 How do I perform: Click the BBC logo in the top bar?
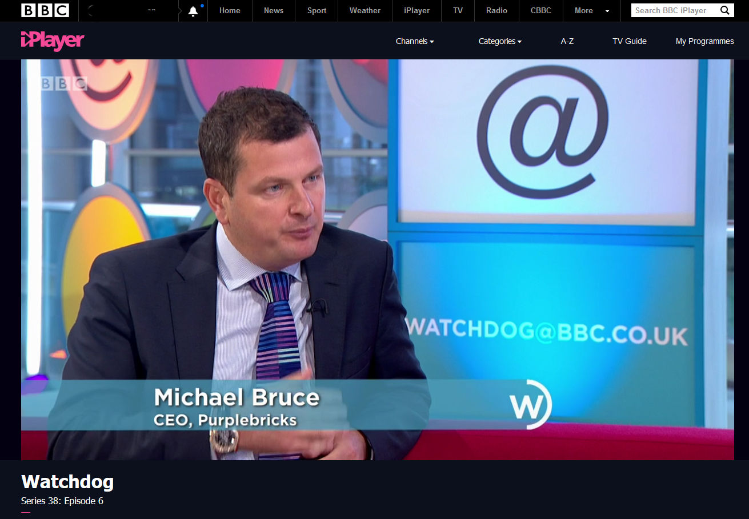click(45, 10)
